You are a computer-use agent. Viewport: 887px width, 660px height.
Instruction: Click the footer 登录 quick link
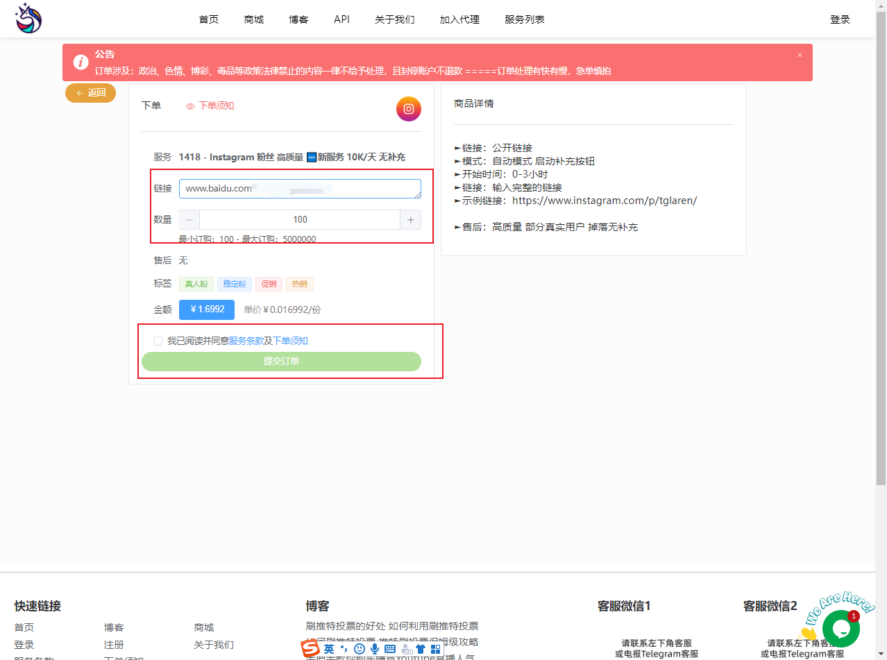pyautogui.click(x=24, y=645)
